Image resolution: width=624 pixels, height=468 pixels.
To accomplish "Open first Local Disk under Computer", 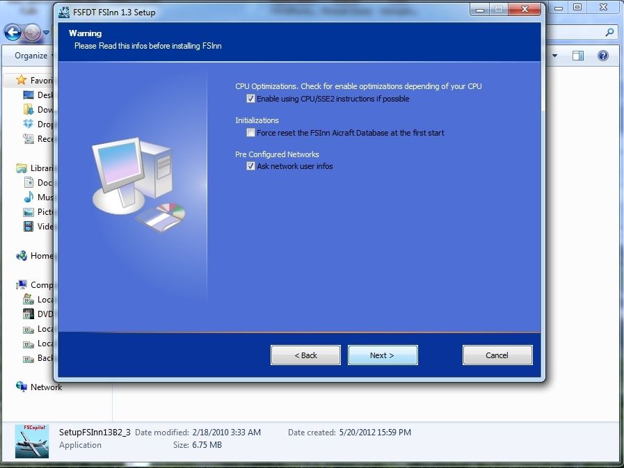I will tap(38, 299).
